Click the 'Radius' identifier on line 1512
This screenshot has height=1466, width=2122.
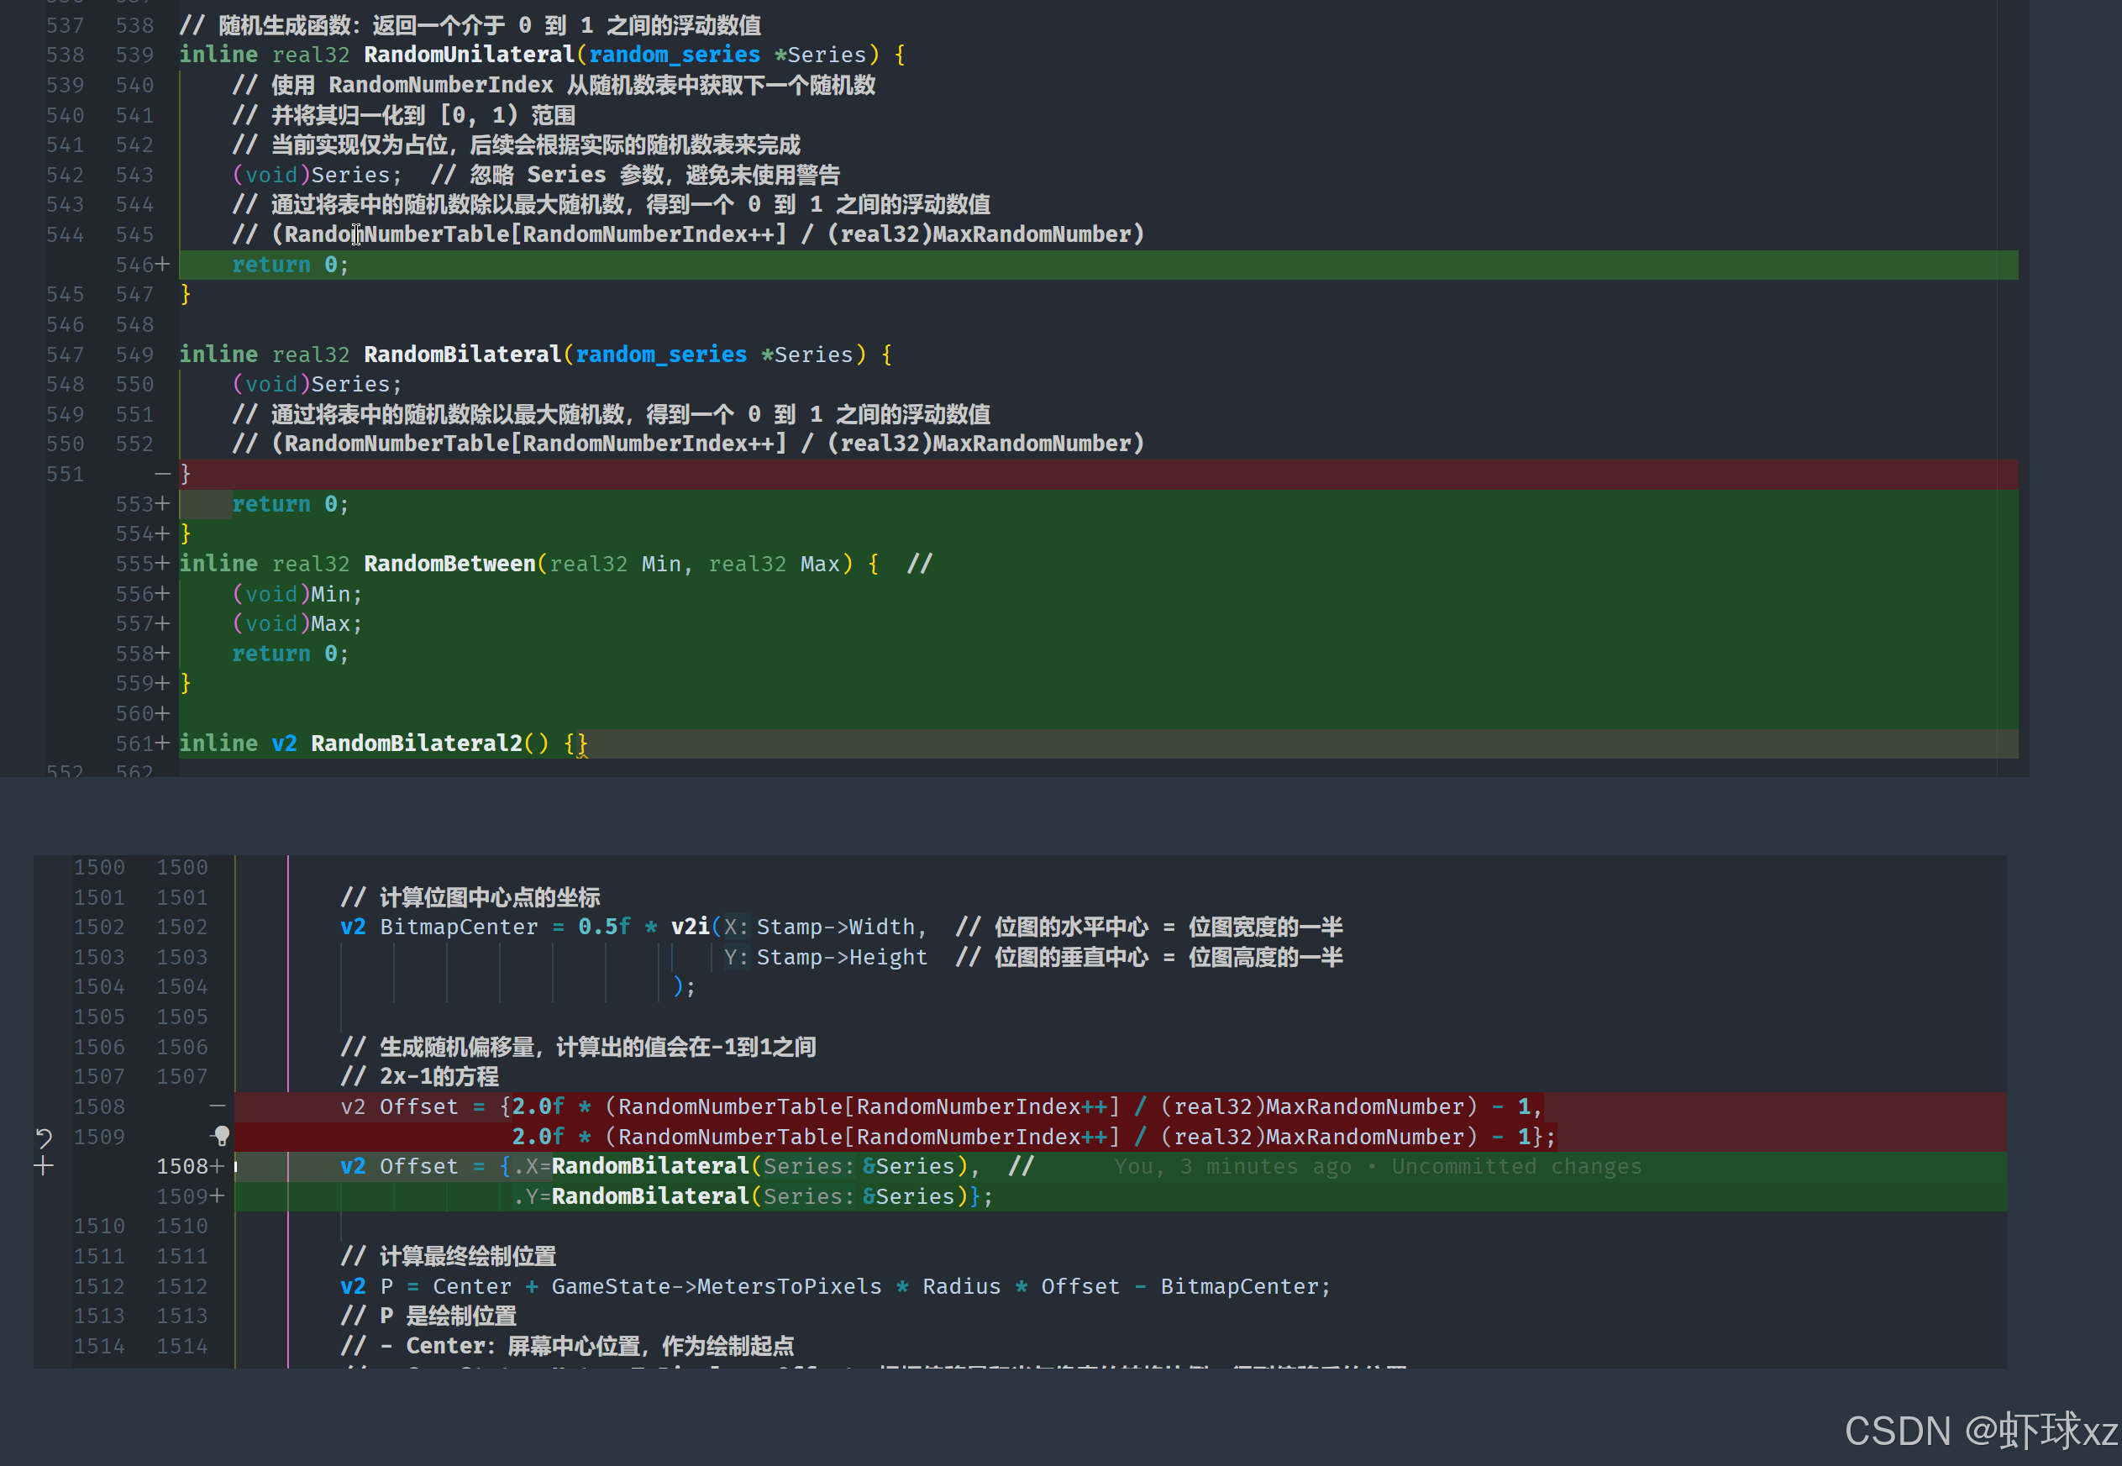click(961, 1287)
